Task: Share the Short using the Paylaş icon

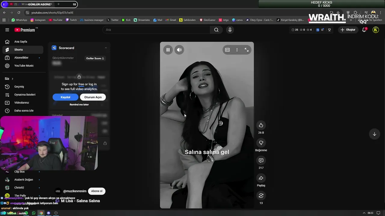Action: [261, 178]
